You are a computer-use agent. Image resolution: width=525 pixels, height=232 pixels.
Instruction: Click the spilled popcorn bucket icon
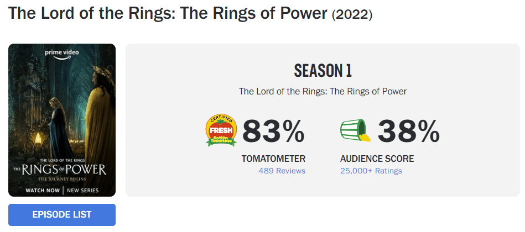pos(355,131)
